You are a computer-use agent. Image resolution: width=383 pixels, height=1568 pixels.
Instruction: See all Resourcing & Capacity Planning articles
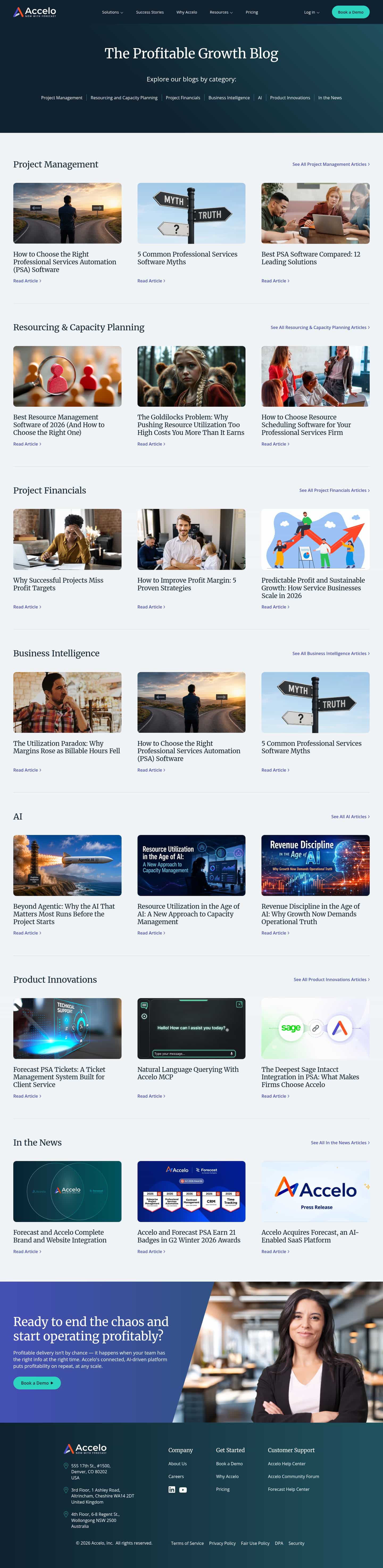[320, 327]
